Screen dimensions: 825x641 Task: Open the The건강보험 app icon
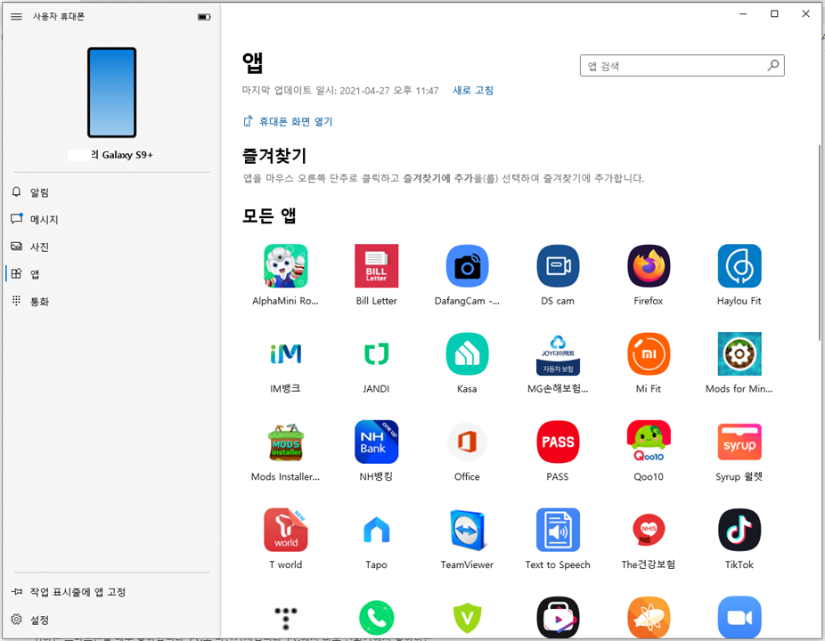point(649,530)
